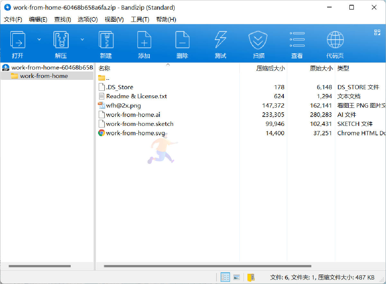386x284 pixels.
Task: Click the .DS_Store file icon
Action: (x=102, y=87)
